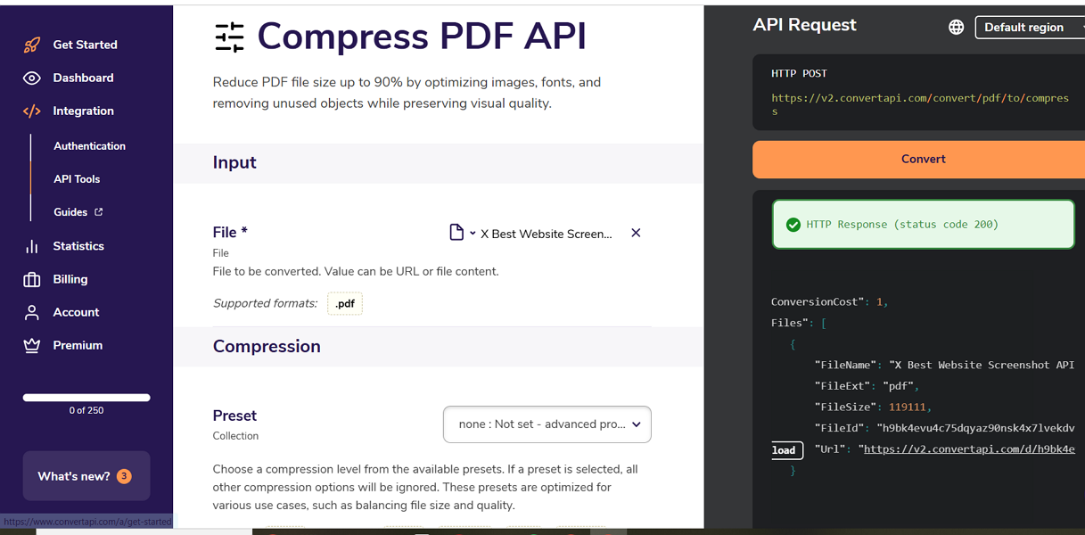
Task: Expand the file source type chevron
Action: coord(473,234)
